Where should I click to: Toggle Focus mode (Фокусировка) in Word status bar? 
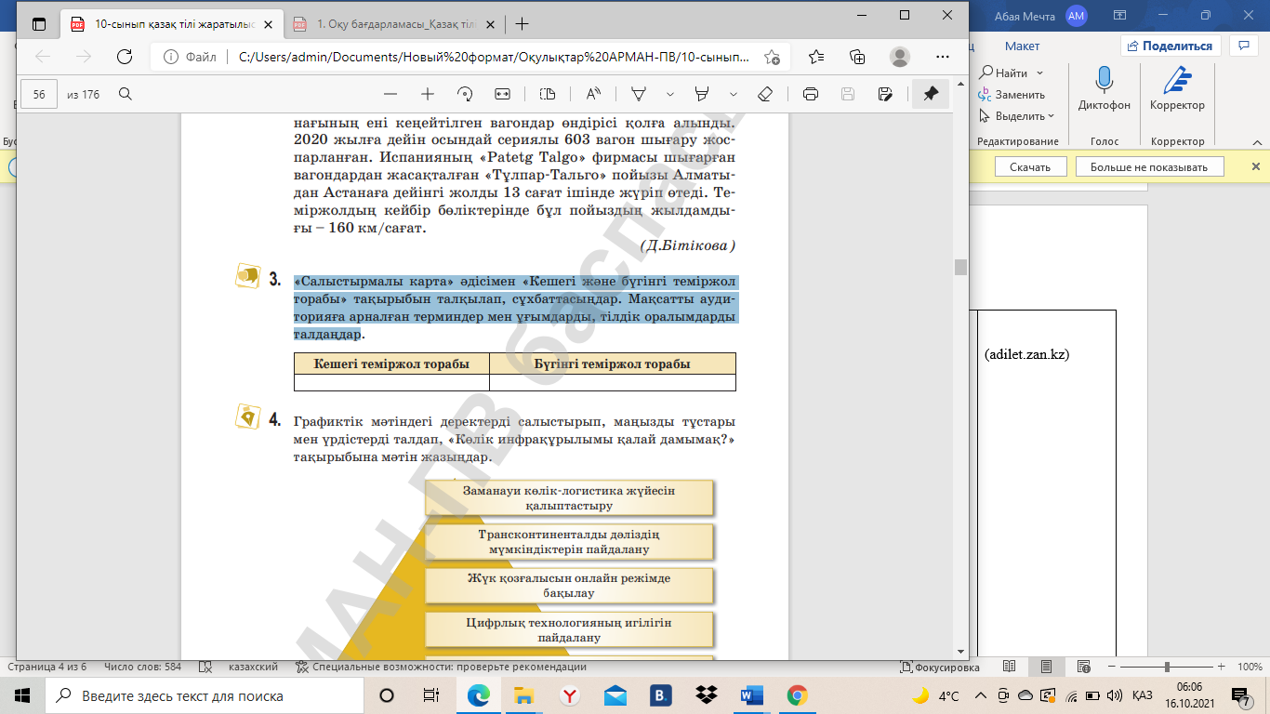click(x=940, y=667)
